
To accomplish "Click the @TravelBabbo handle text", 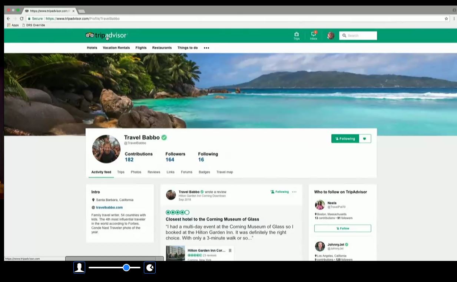I will [x=135, y=143].
